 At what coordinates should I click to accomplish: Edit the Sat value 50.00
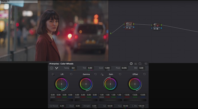[110, 106]
